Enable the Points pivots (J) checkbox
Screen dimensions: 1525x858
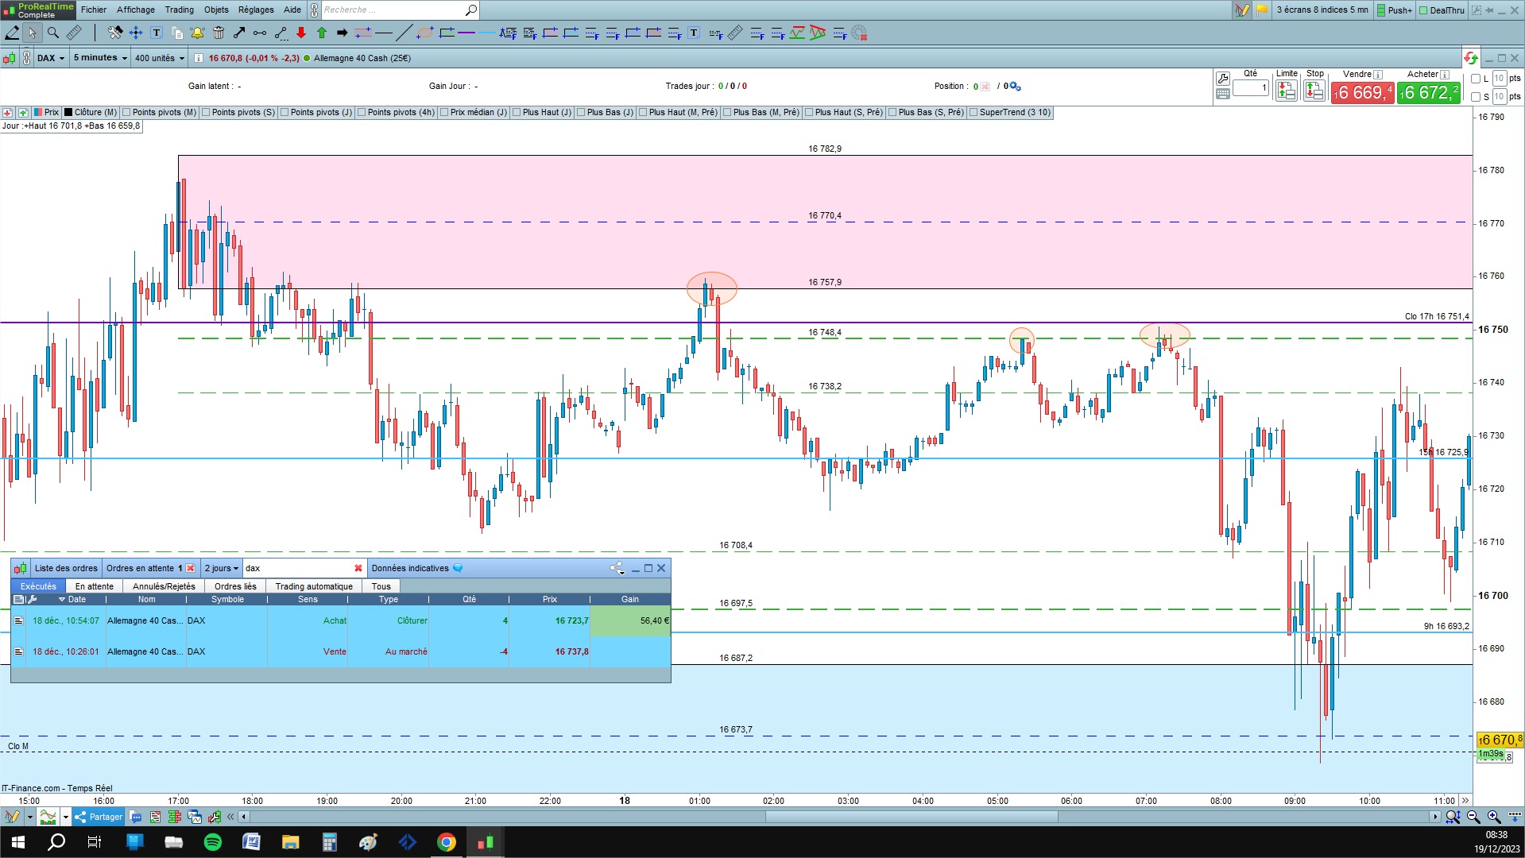285,113
